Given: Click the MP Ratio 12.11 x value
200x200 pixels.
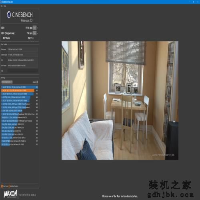Looking at the screenshot, I should click(x=31, y=38).
